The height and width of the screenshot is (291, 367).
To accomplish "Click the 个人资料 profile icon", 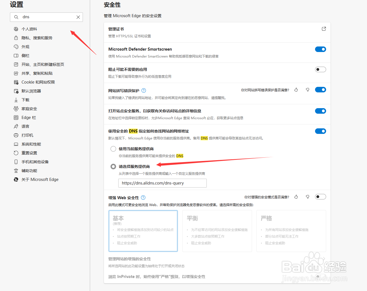I will 16,29.
